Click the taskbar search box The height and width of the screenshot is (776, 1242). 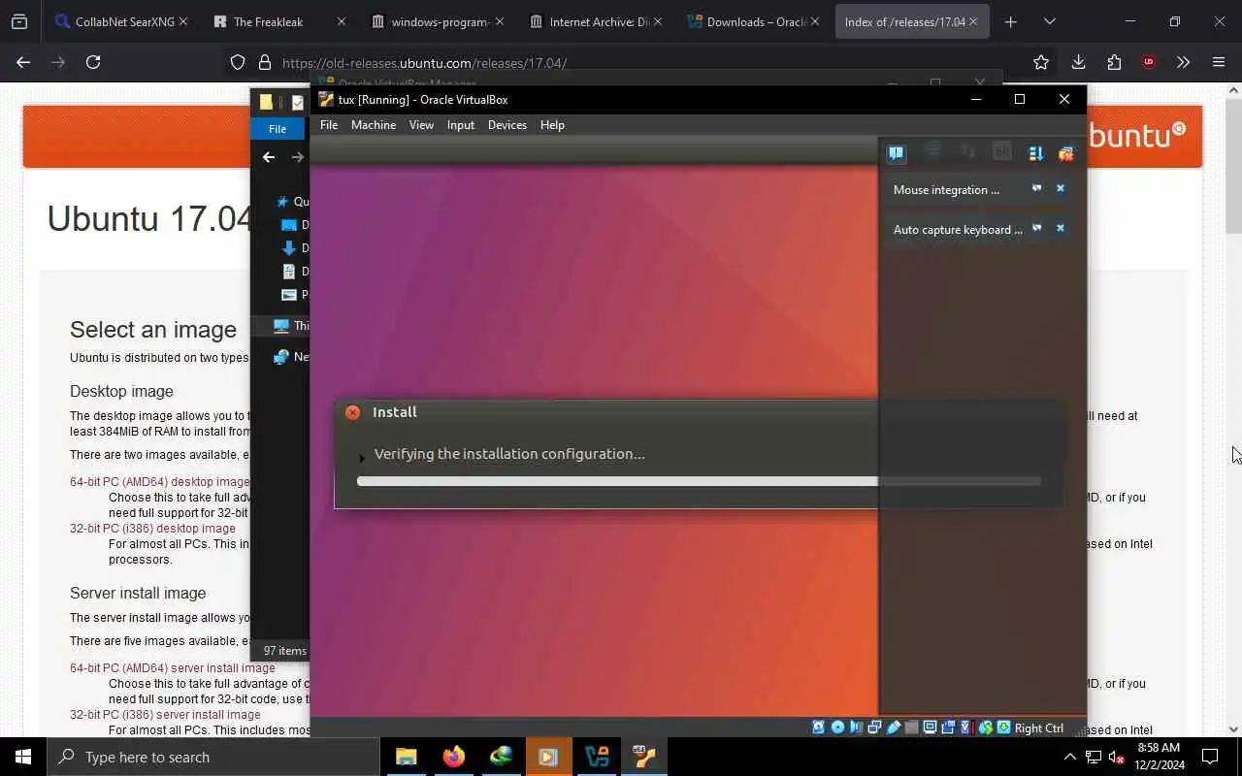coord(213,757)
